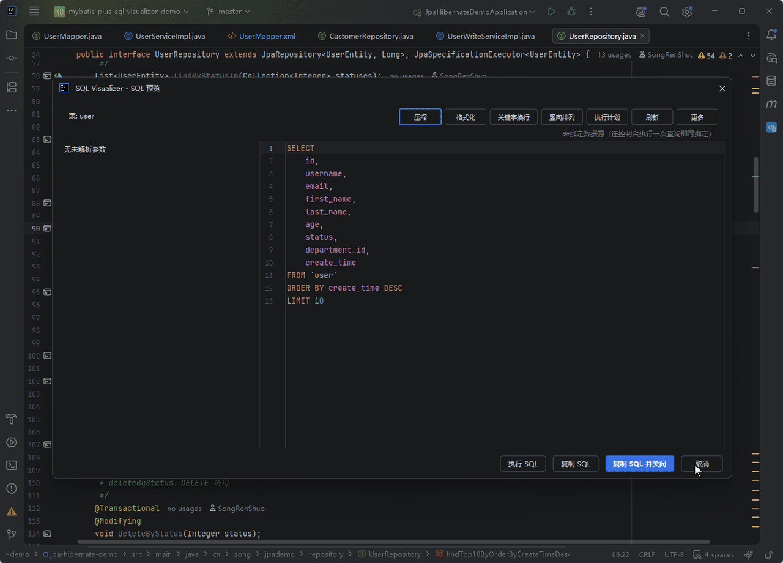Click the 压缩 button
783x563 pixels.
(x=420, y=117)
